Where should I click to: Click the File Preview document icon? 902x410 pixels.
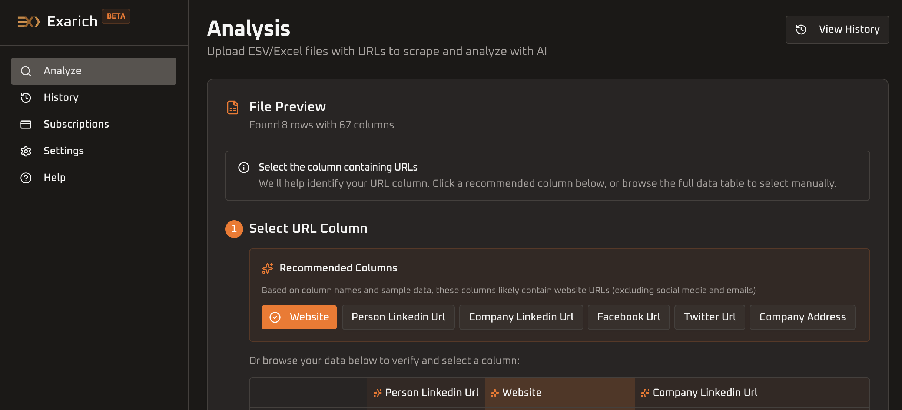click(233, 108)
